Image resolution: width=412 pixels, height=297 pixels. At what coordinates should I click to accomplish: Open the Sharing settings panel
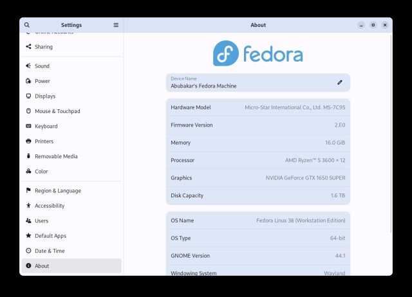(x=71, y=47)
